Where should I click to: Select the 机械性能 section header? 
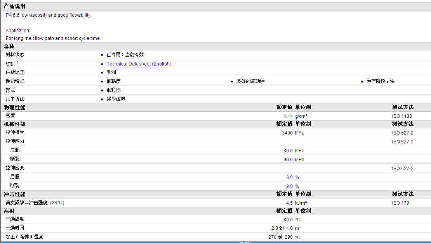click(x=15, y=124)
